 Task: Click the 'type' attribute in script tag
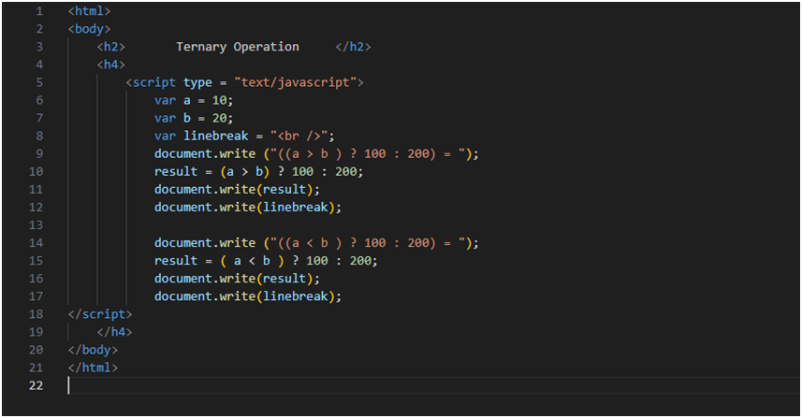(197, 83)
